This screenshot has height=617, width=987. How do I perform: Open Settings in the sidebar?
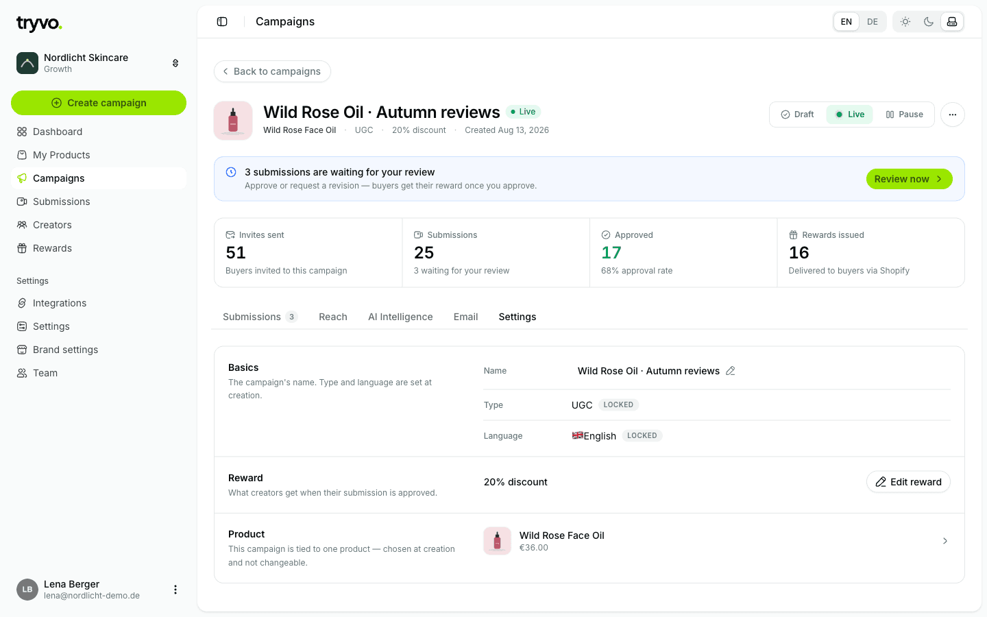coord(99,326)
